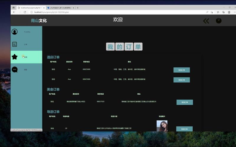Click the 酒店名称 column header
Viewport: 236px width, 147px height.
coord(69,62)
